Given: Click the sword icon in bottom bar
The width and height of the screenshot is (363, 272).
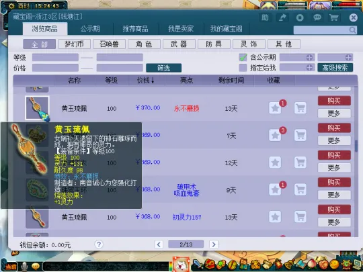Looking at the screenshot, I should pyautogui.click(x=197, y=264).
